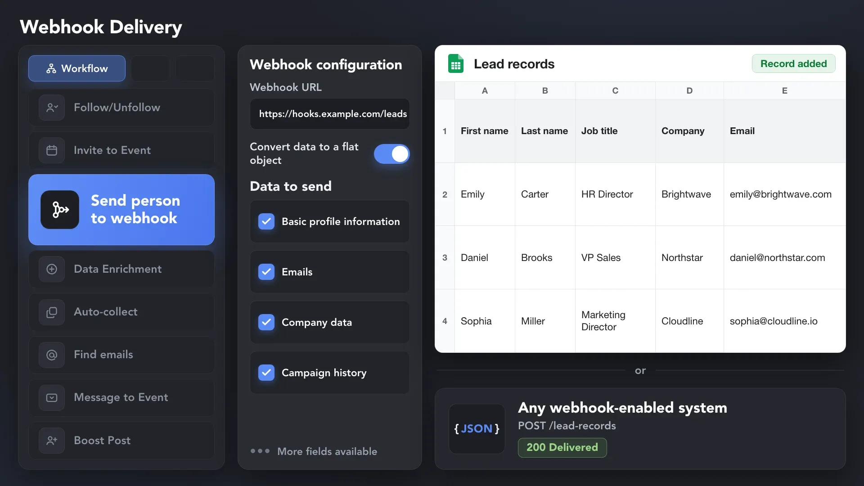
Task: Click the Workflow tab icon
Action: [51, 68]
